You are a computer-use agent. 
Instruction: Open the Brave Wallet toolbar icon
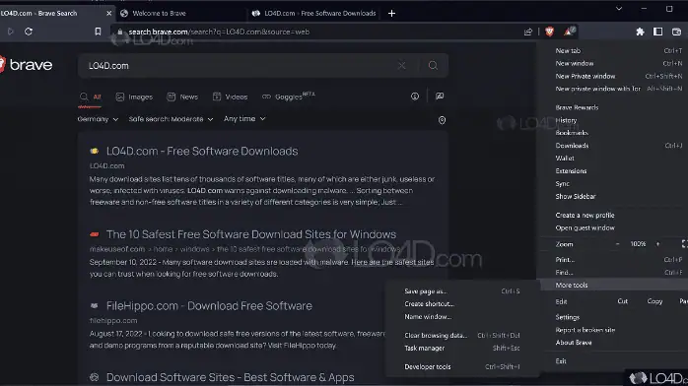(x=676, y=32)
